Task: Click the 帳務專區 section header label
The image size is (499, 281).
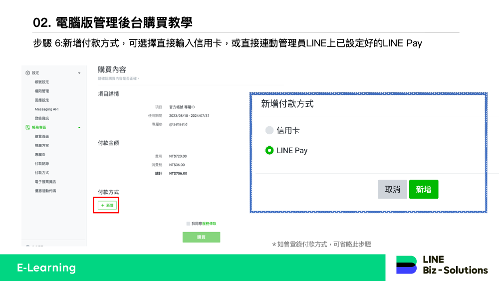Action: click(39, 127)
